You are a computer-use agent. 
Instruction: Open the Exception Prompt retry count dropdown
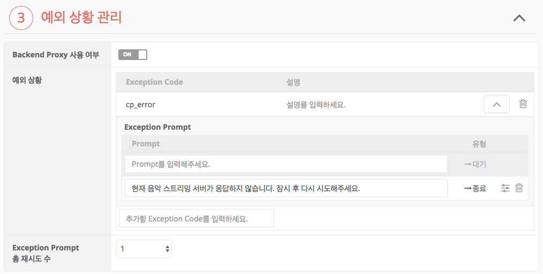point(144,249)
